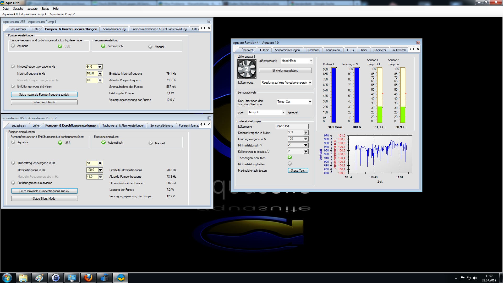Viewport: 503px width, 283px height.
Task: Open Firefox from the taskbar
Action: [x=88, y=277]
